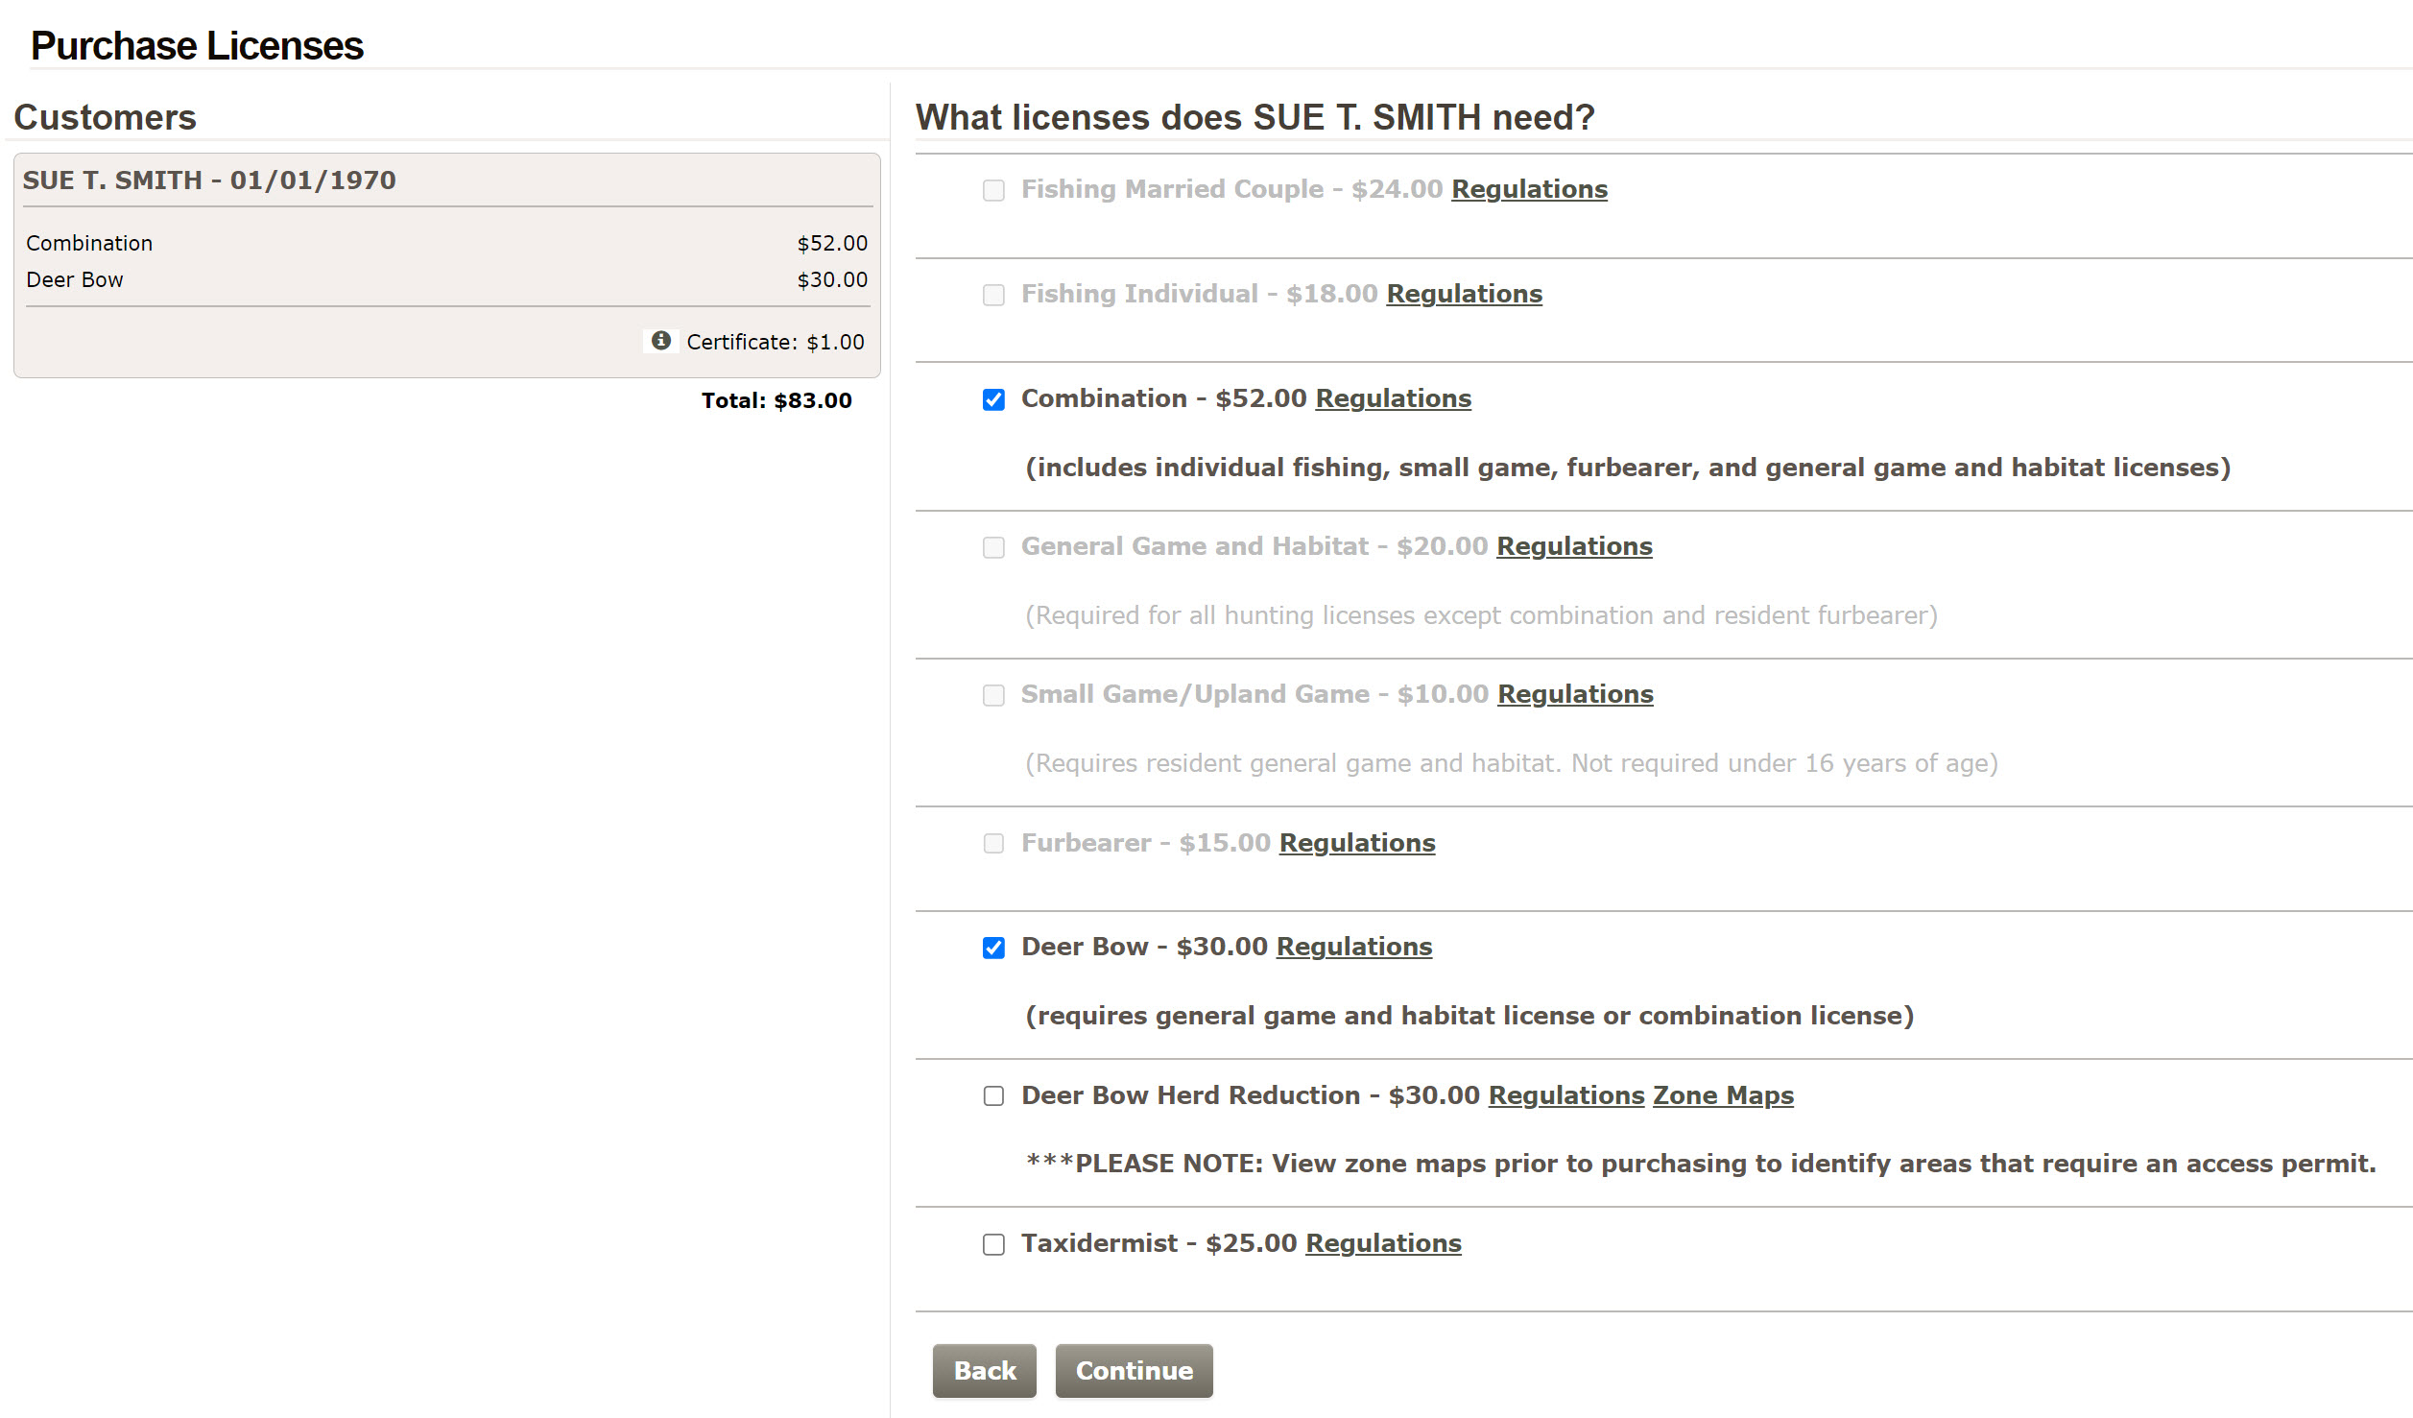2413x1418 pixels.
Task: Open the Deer Bow Regulations link
Action: 1353,947
